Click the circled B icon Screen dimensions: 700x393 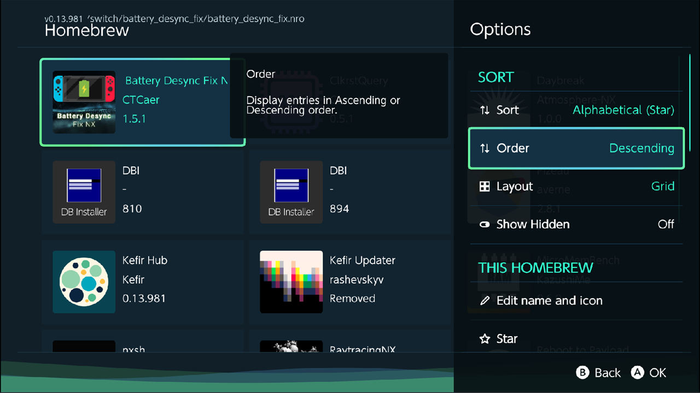582,373
